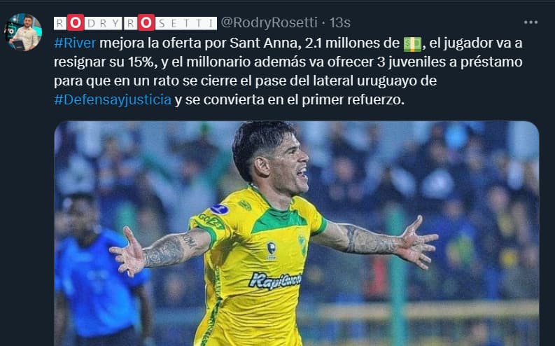Click the club crest on yellow jersey
555x346 pixels.
(x=302, y=244)
